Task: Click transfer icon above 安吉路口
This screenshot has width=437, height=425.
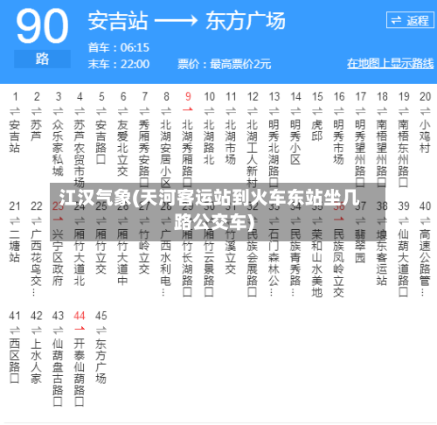Action: tap(101, 111)
